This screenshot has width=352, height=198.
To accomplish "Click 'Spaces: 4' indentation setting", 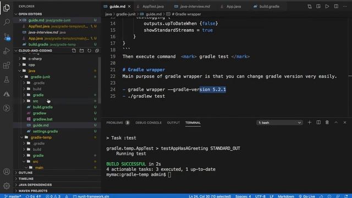I will [x=243, y=196].
